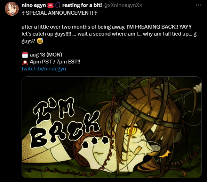Click the red telephone emoji in the name

point(50,5)
